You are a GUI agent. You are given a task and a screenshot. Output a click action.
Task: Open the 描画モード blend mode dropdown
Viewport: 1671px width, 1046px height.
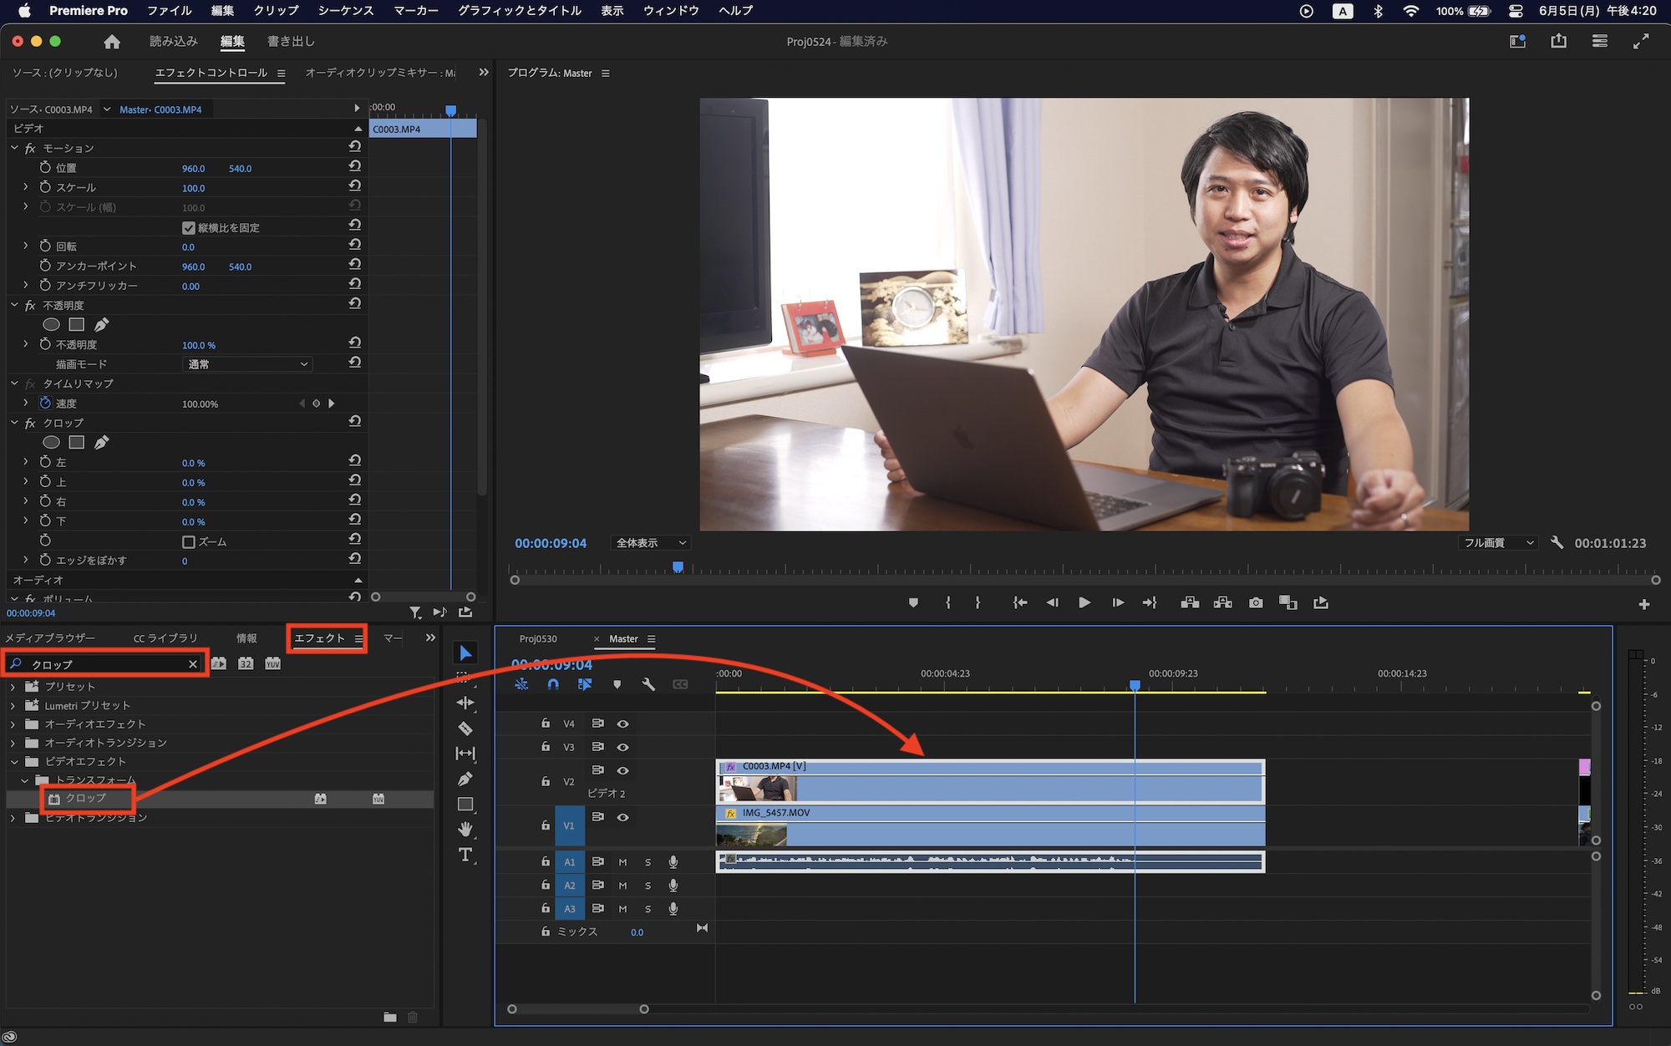pos(247,364)
